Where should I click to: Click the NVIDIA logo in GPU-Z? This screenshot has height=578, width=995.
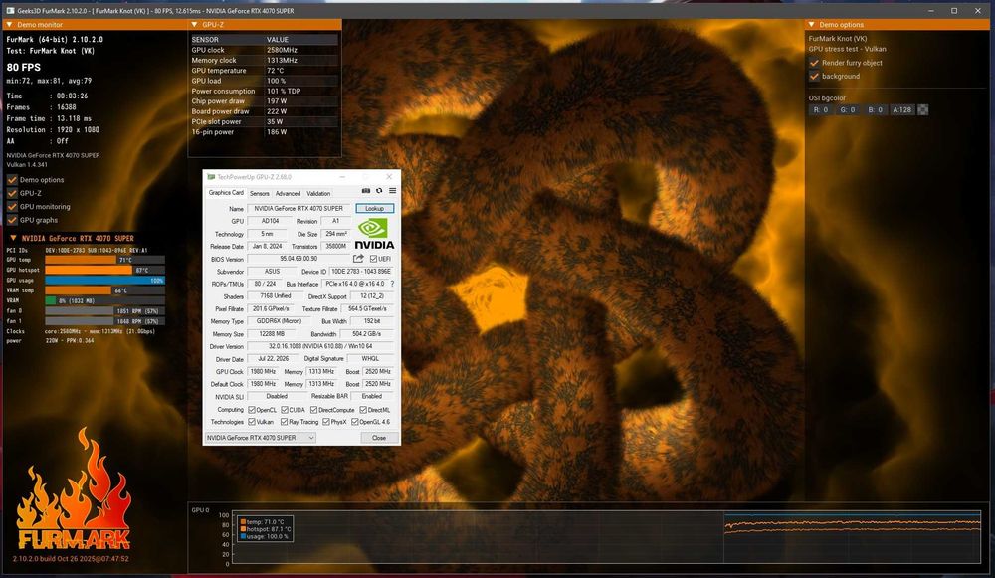coord(374,234)
